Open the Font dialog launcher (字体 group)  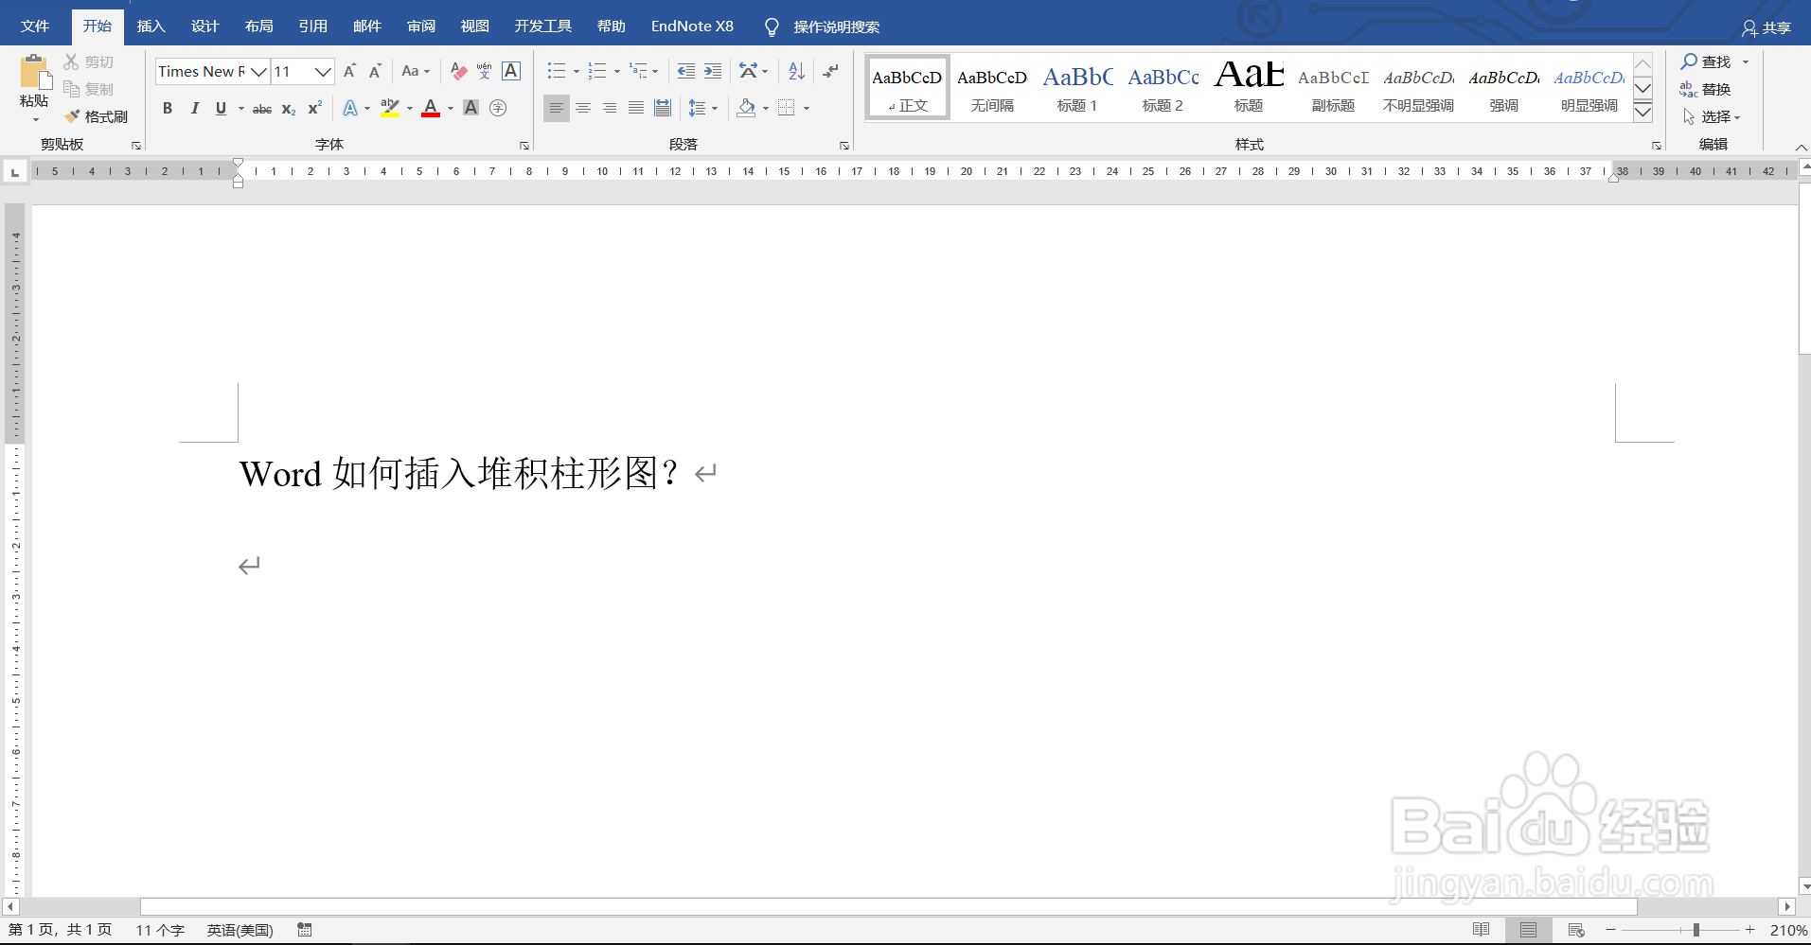524,146
